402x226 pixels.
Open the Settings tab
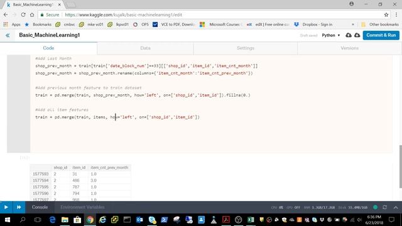[246, 48]
